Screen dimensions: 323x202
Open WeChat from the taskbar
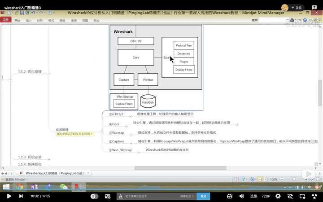[63, 187]
